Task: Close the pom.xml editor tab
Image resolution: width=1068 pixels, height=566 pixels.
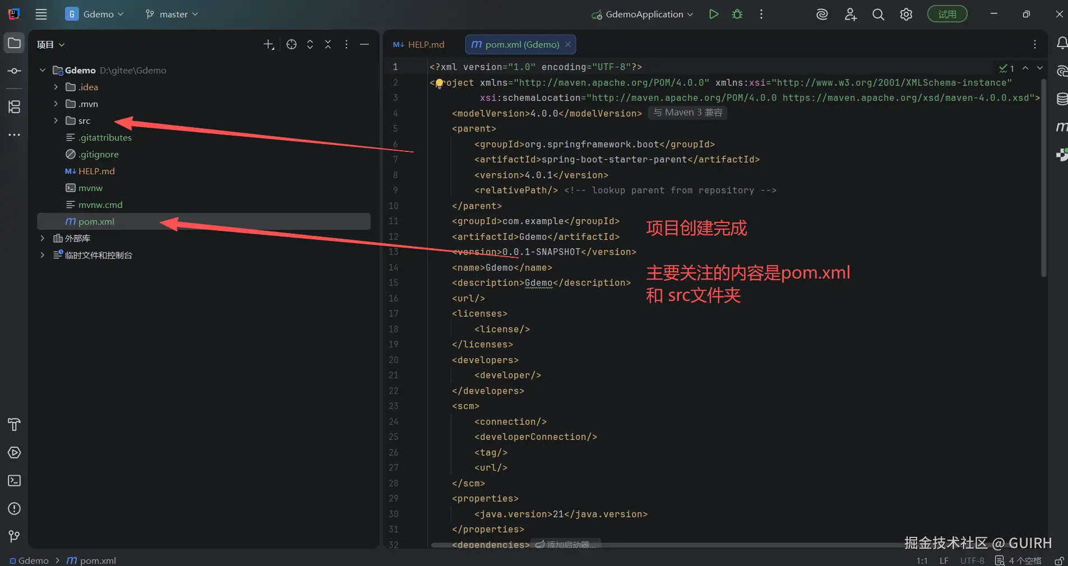Action: (568, 44)
